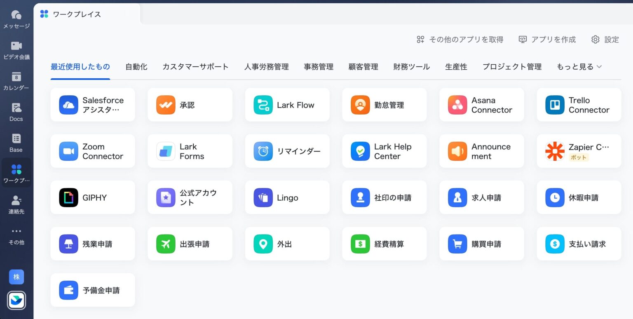Open the 経費精算 expense app

384,244
